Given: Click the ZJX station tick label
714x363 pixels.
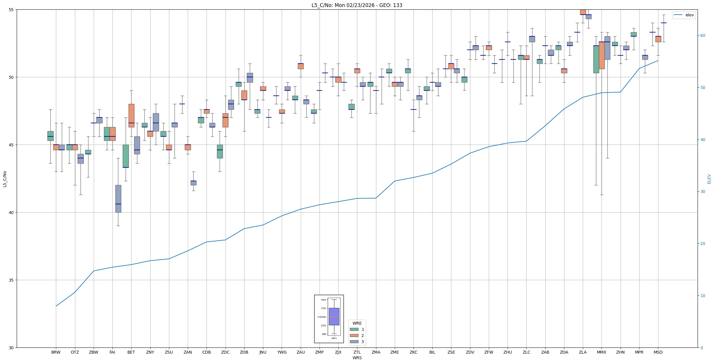Looking at the screenshot, I should pyautogui.click(x=338, y=352).
